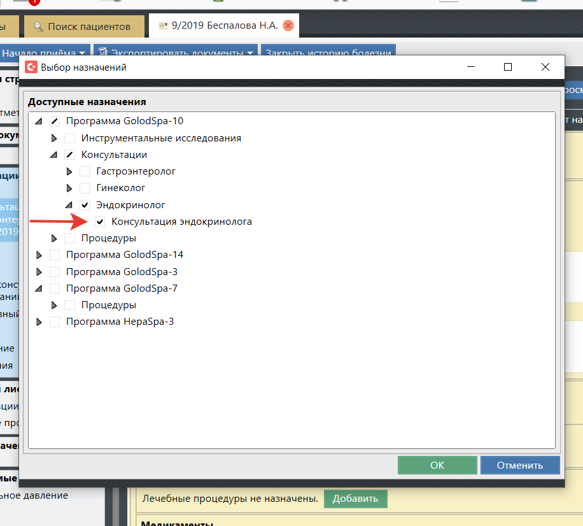Expand the Программа HepaSpa-3 node
This screenshot has width=583, height=526.
tap(39, 322)
